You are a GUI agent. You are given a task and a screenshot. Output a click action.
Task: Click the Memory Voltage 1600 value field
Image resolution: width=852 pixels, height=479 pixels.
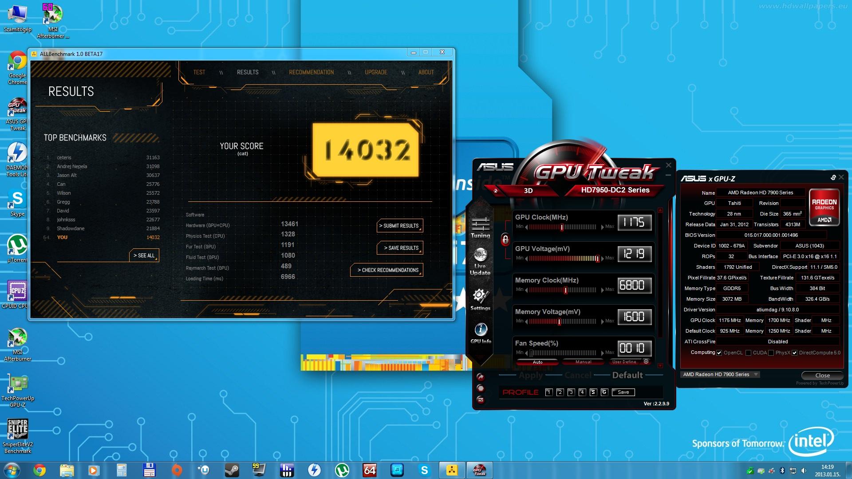pyautogui.click(x=635, y=317)
